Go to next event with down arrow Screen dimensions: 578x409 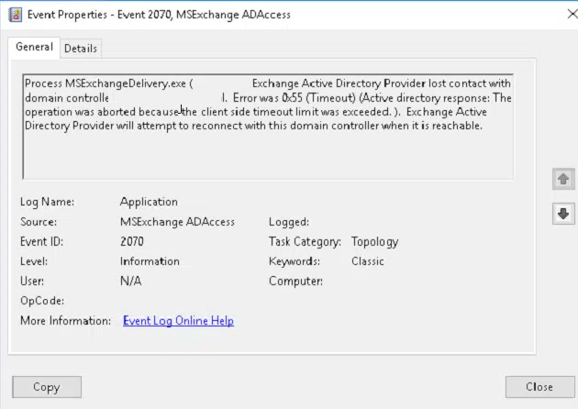point(563,214)
